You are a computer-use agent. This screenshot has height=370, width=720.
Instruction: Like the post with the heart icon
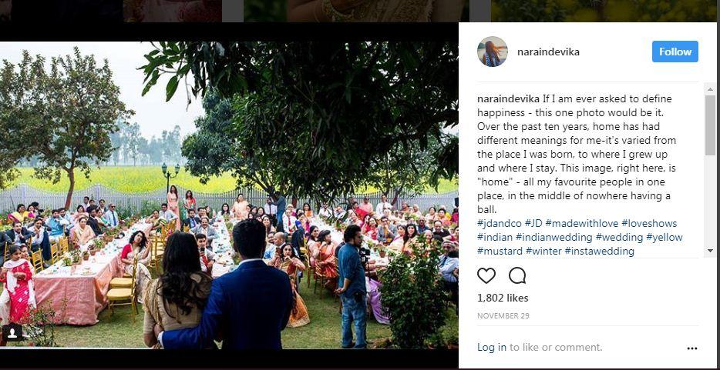tap(486, 275)
